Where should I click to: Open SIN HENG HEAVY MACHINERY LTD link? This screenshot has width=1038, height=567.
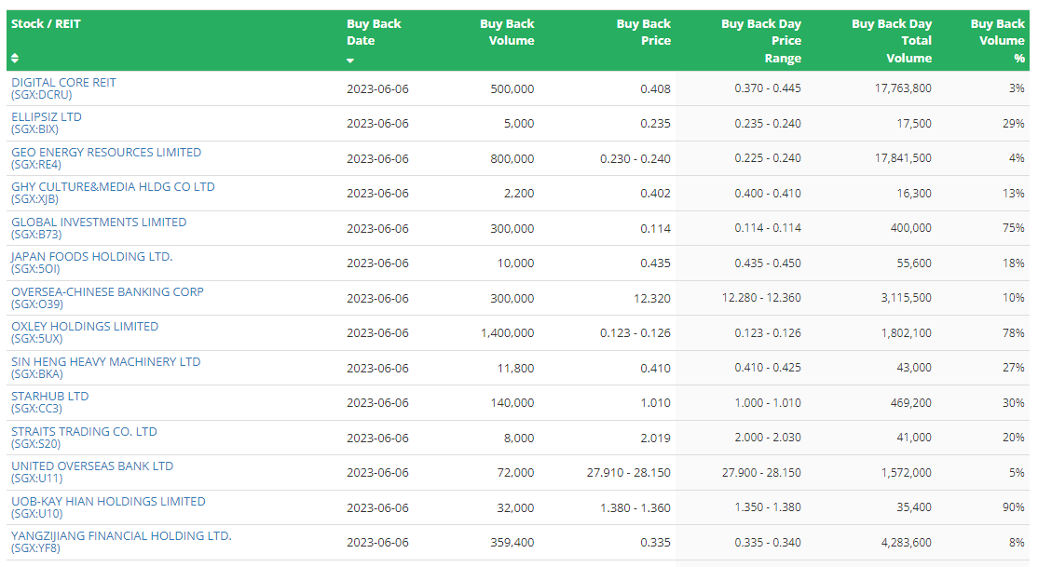point(105,367)
